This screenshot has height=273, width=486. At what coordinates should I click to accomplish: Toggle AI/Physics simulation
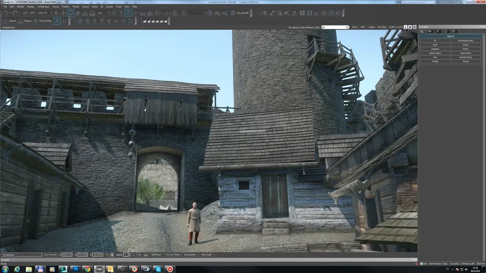156,254
